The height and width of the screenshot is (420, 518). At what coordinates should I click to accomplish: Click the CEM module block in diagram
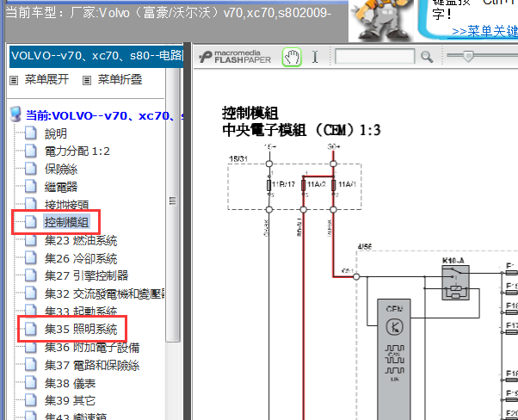click(394, 360)
